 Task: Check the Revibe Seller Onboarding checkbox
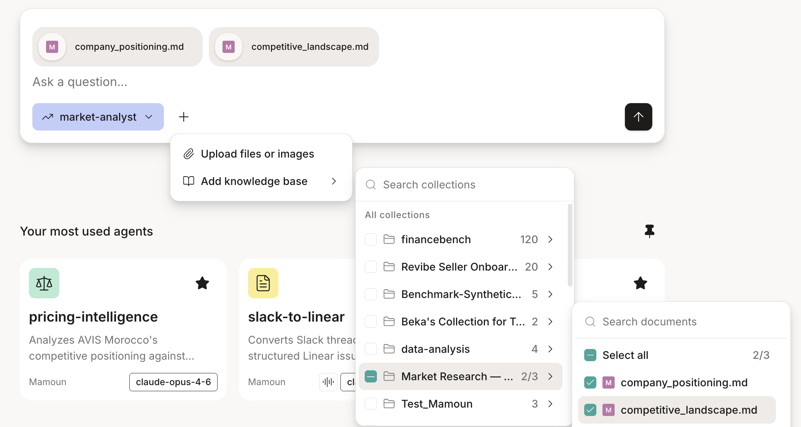point(371,267)
